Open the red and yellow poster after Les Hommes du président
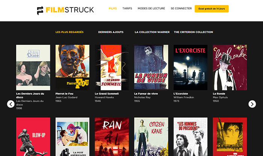 click(x=230, y=137)
